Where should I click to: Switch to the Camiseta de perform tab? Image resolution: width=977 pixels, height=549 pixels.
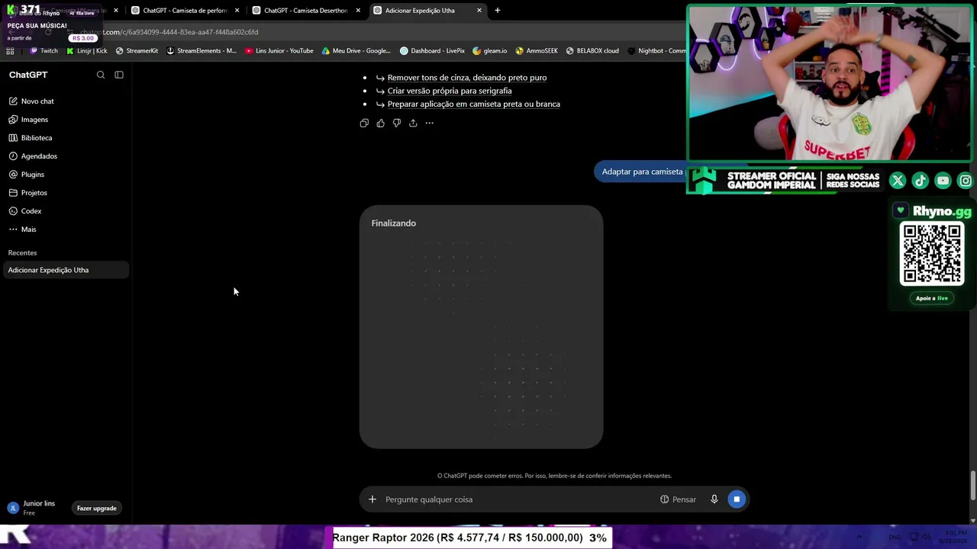[x=185, y=11]
